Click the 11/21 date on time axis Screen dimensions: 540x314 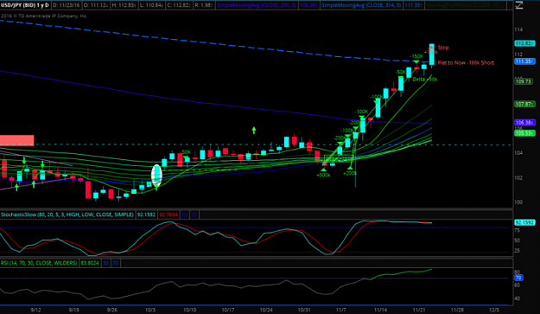[x=419, y=310]
